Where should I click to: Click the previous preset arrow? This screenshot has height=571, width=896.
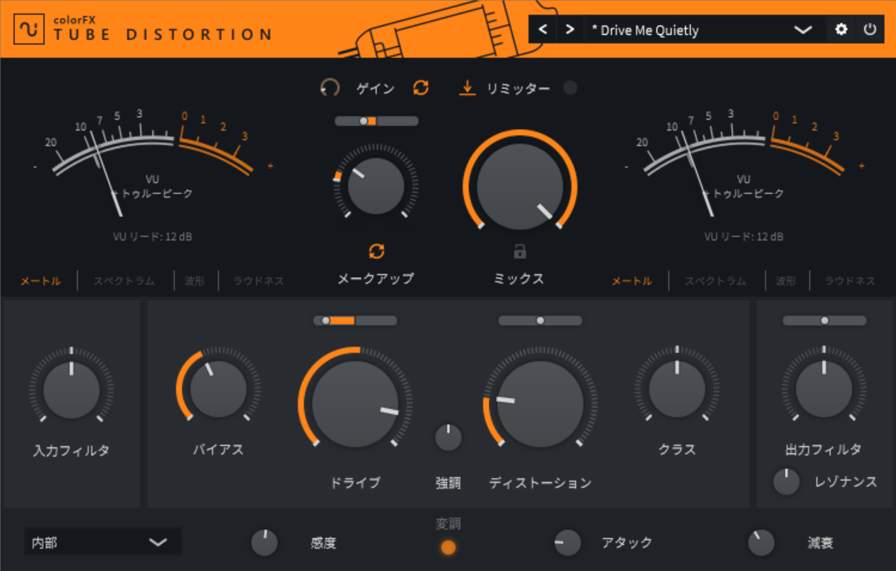[x=543, y=30]
